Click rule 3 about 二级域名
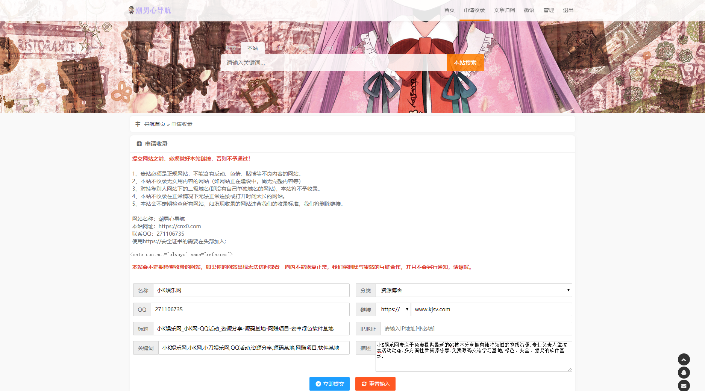 click(x=227, y=189)
